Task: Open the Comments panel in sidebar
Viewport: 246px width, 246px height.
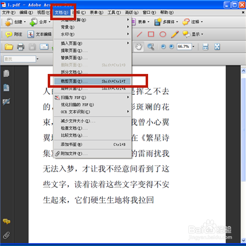Action: point(6,221)
